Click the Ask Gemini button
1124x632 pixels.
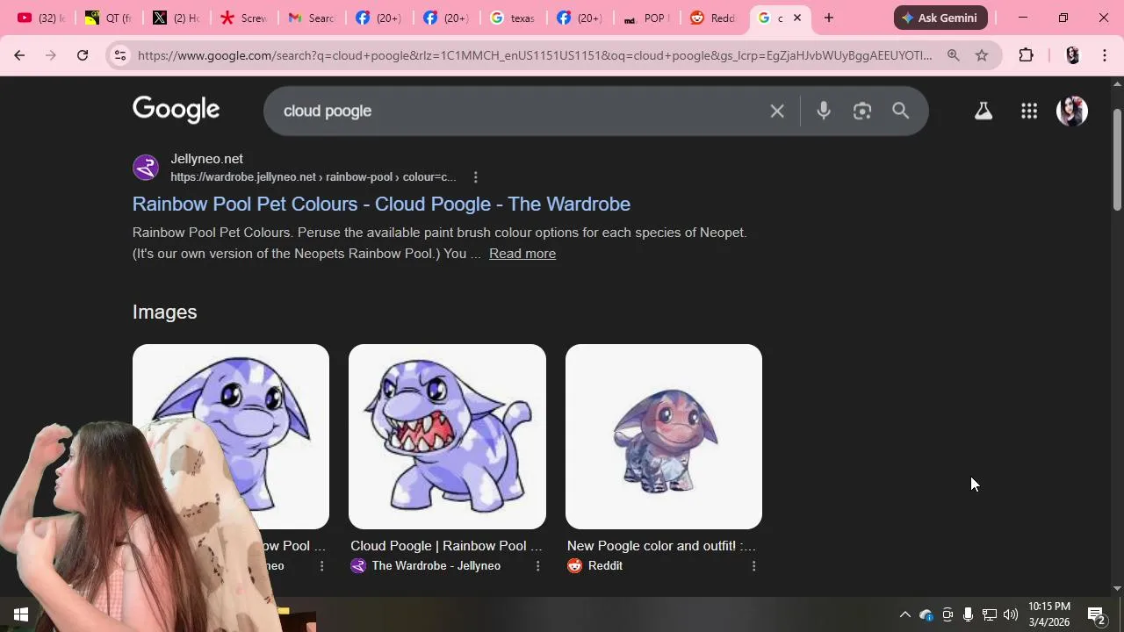click(940, 18)
